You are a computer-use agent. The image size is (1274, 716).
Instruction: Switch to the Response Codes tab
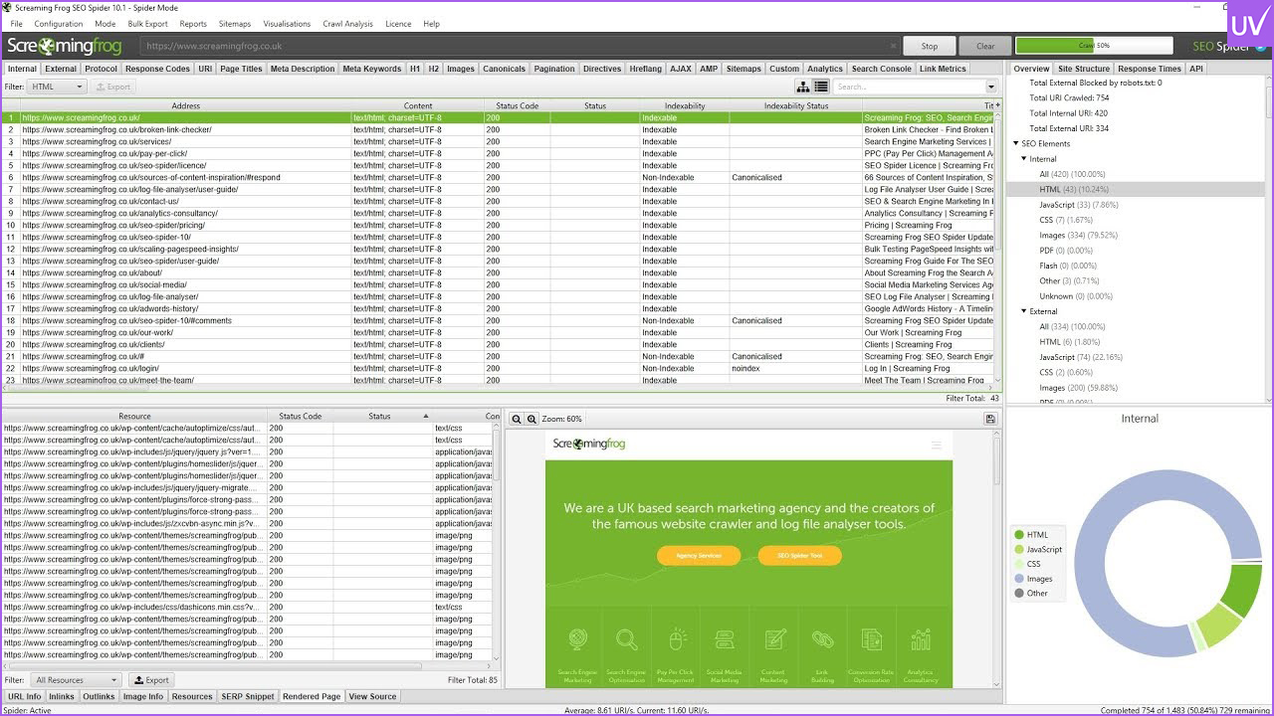(x=157, y=69)
